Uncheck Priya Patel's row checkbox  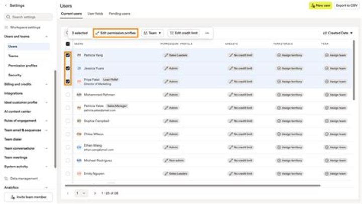[68, 81]
